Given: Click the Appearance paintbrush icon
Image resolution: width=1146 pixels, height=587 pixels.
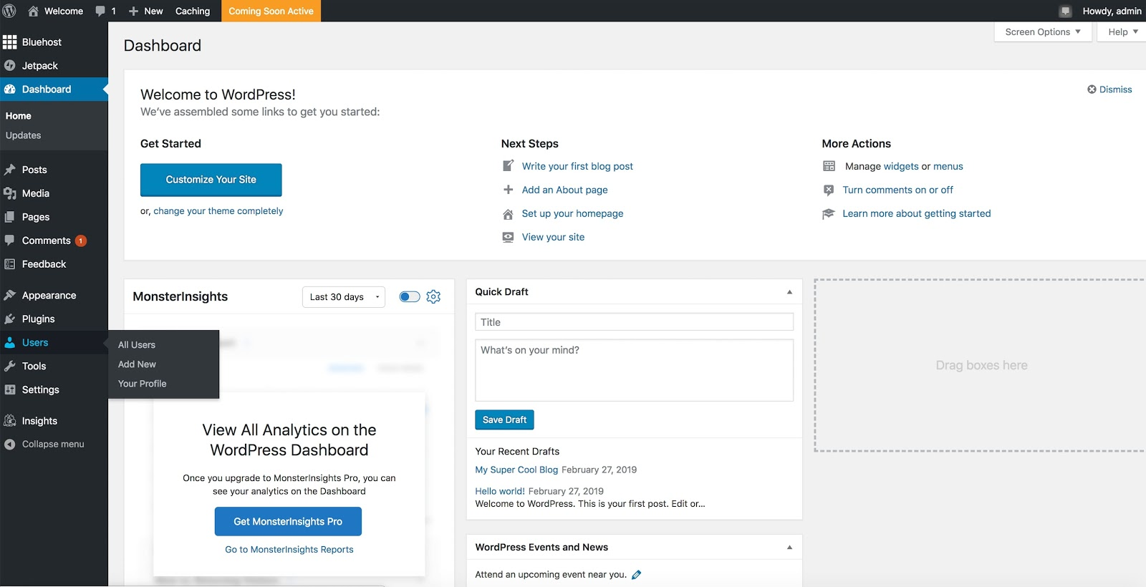Looking at the screenshot, I should click(x=9, y=296).
